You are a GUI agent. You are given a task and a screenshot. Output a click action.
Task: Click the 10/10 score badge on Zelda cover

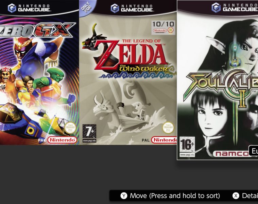163,28
